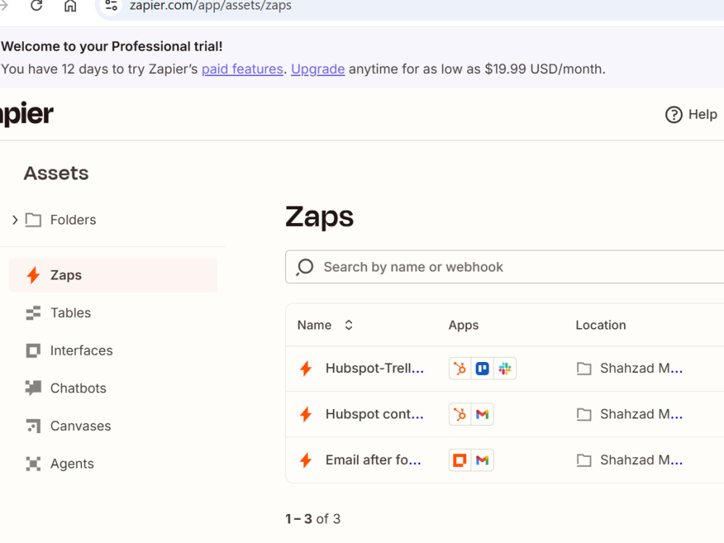
Task: Reload the page with the browser refresh icon
Action: 36,6
